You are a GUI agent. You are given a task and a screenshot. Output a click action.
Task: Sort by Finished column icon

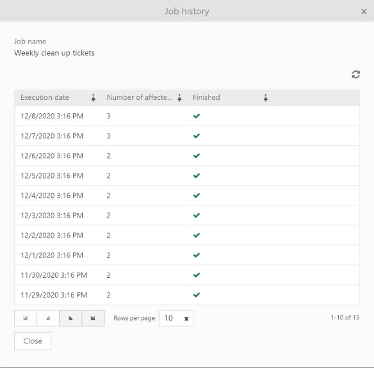266,98
